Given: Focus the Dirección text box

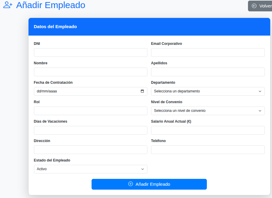Looking at the screenshot, I should point(90,150).
